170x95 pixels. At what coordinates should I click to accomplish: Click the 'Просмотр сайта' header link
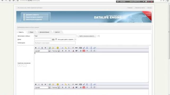(x=140, y=8)
